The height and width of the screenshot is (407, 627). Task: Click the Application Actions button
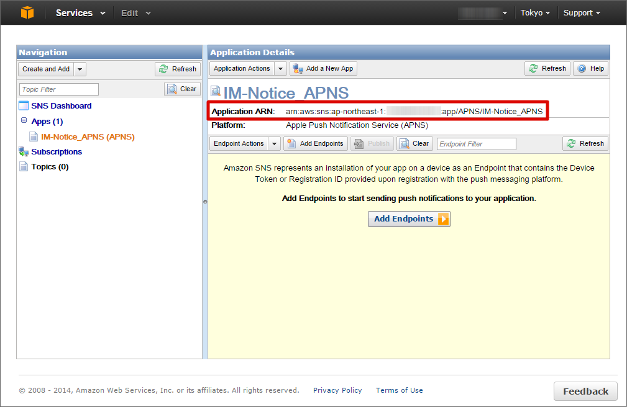[242, 69]
